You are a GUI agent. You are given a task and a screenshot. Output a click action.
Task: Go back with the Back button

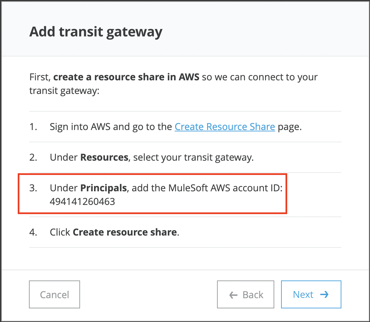pyautogui.click(x=246, y=294)
